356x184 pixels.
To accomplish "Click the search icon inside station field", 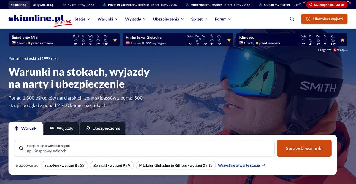I will tap(21, 148).
